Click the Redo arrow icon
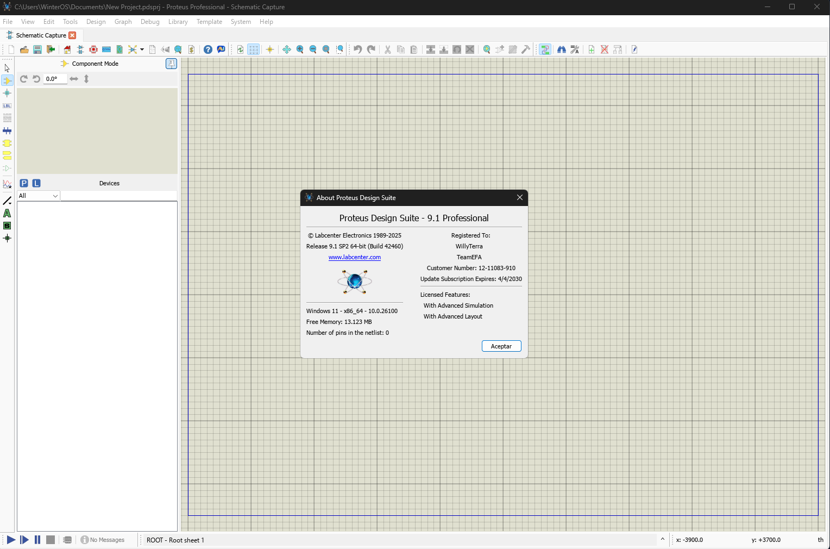Screen dimensions: 830x549 371,49
